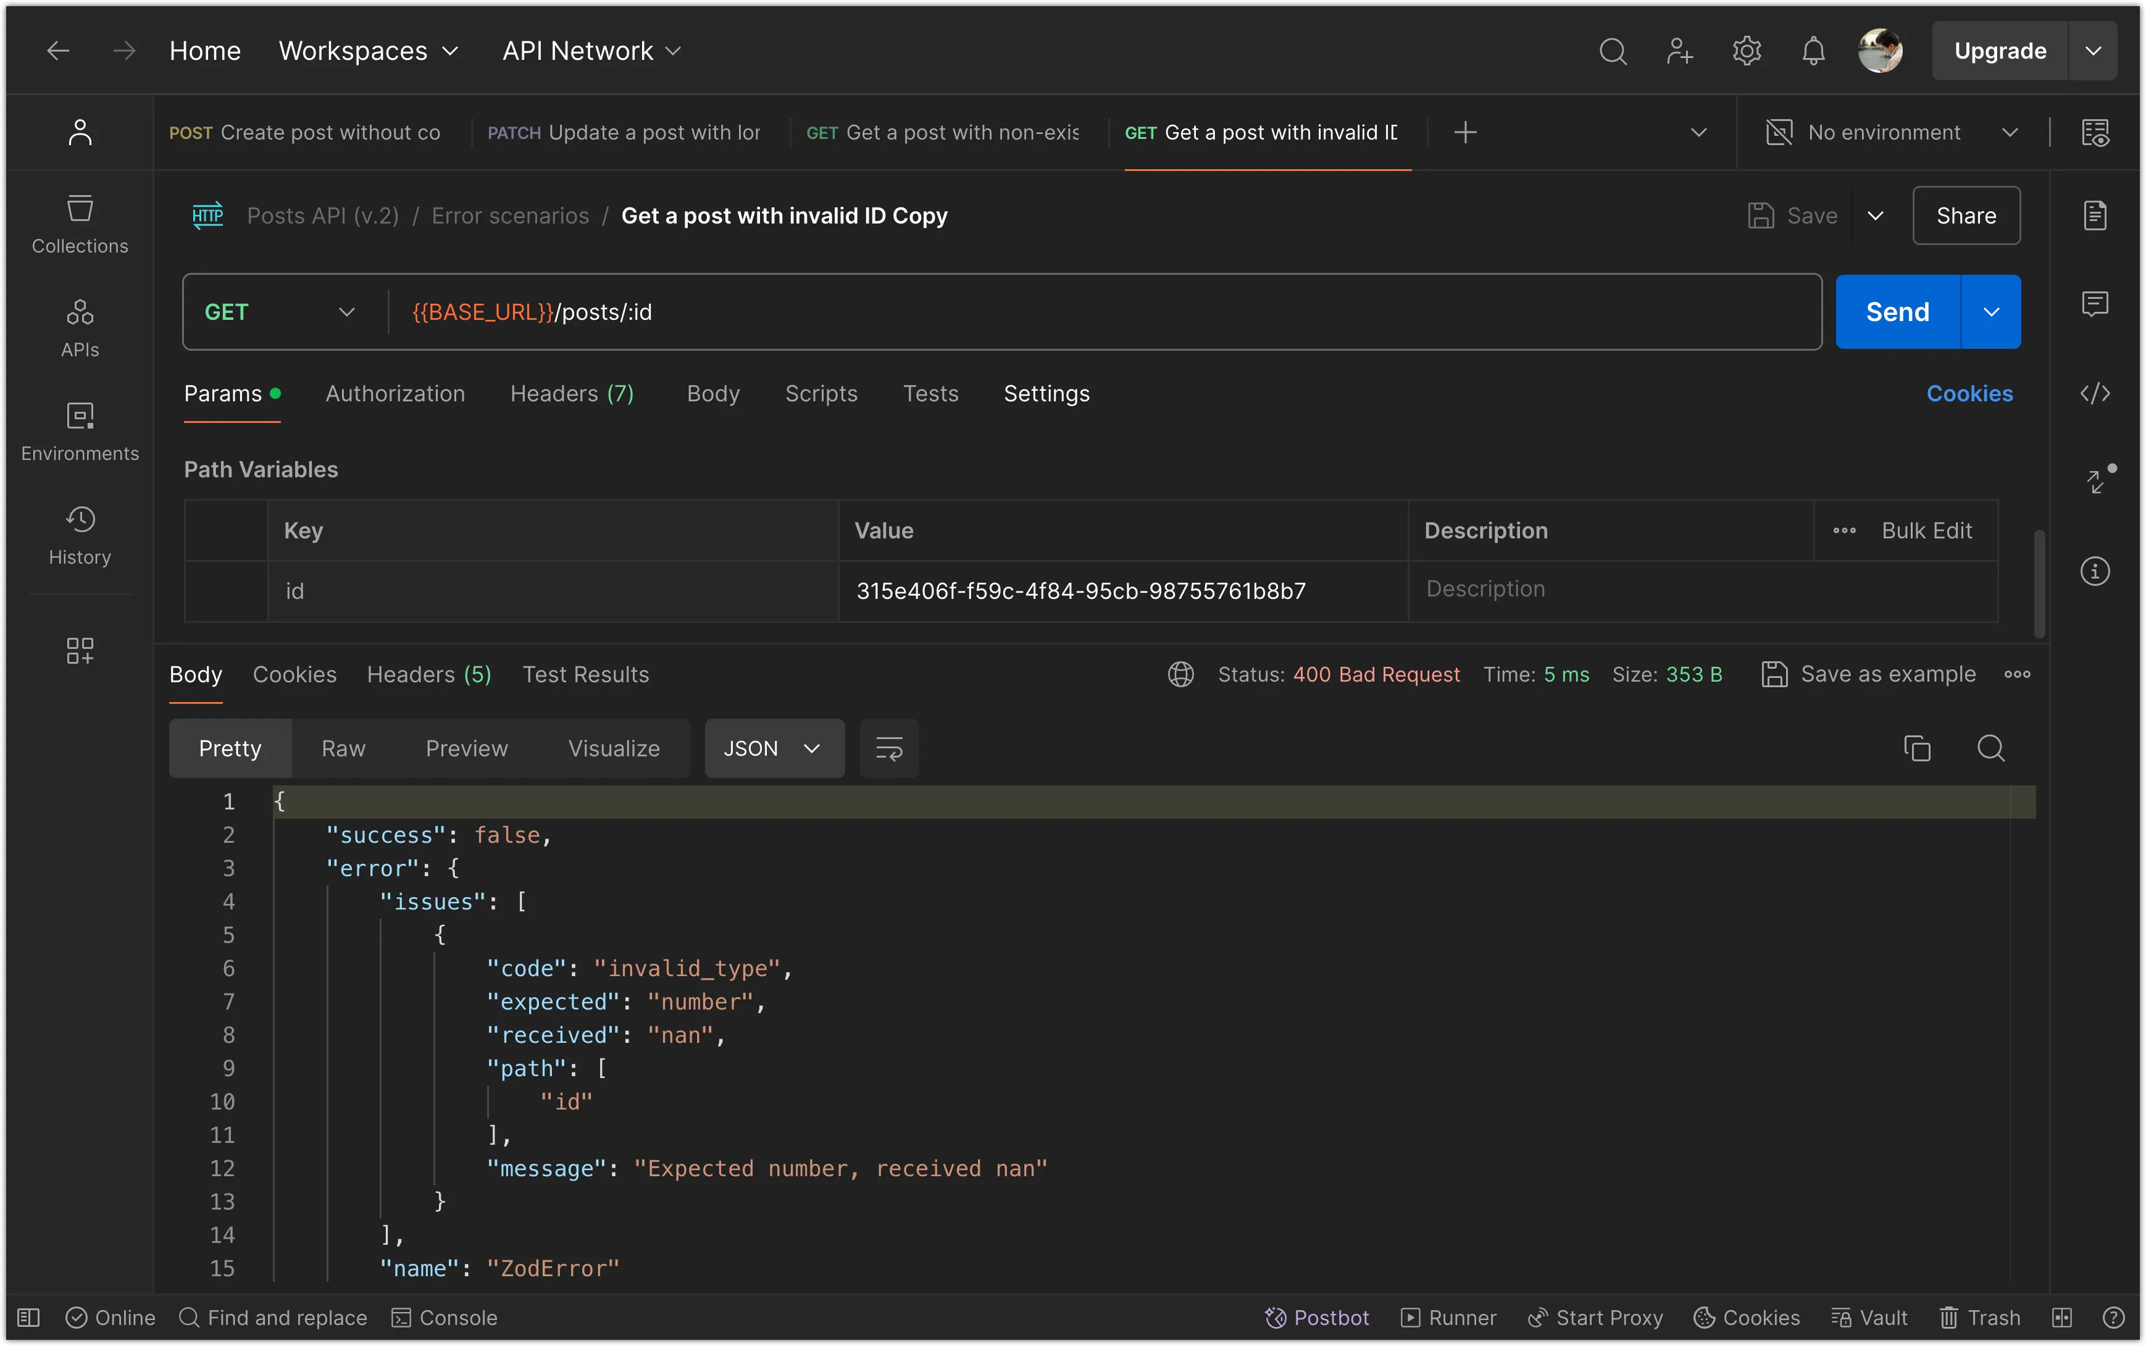Switch response view to Raw
This screenshot has width=2146, height=1346.
click(x=344, y=748)
